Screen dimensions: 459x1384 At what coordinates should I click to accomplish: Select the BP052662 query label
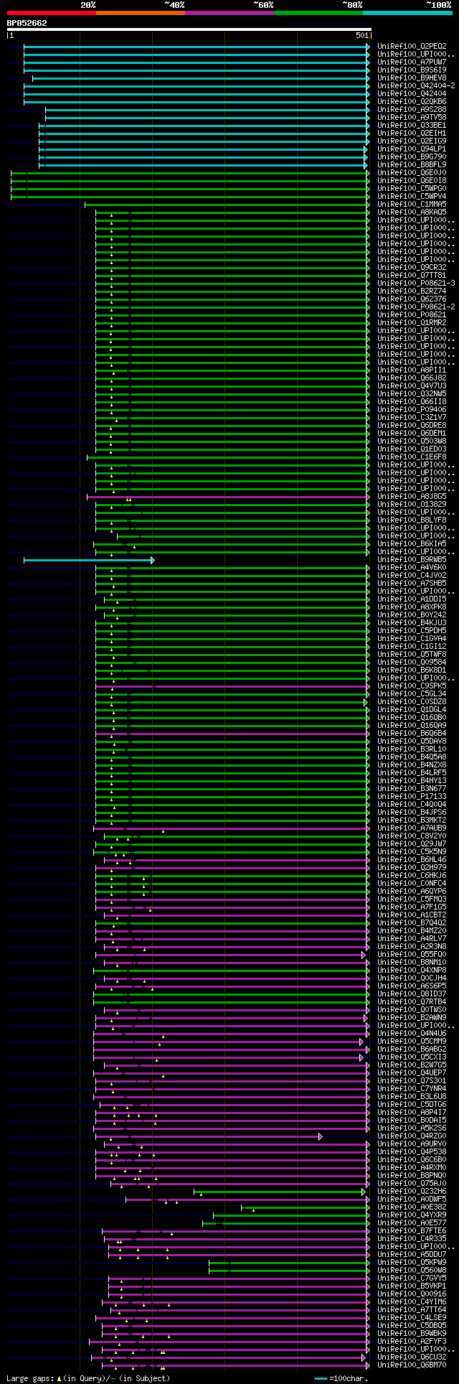27,23
